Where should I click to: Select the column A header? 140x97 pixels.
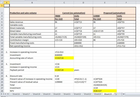[x=7, y=2]
